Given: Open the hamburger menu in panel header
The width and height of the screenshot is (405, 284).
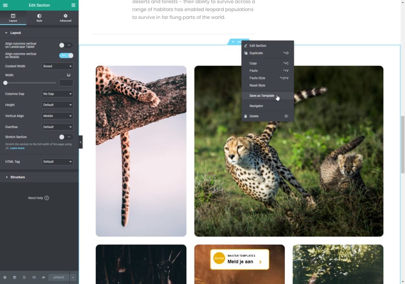Looking at the screenshot, I should (5, 5).
